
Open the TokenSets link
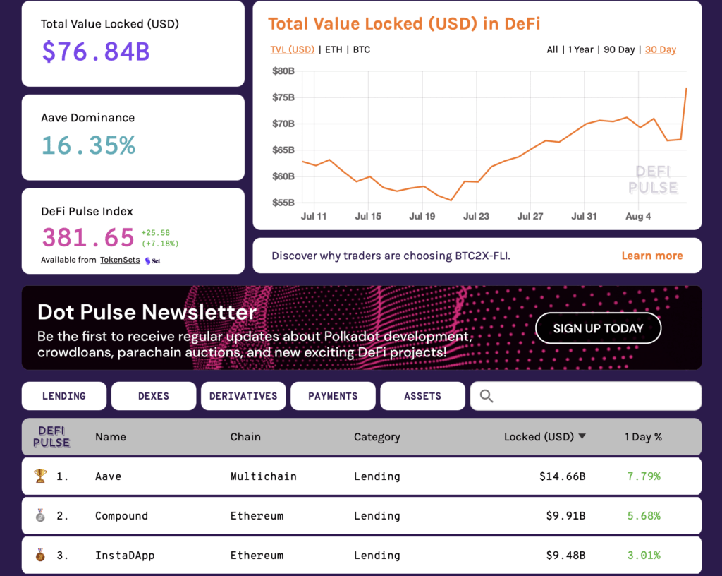tap(119, 260)
